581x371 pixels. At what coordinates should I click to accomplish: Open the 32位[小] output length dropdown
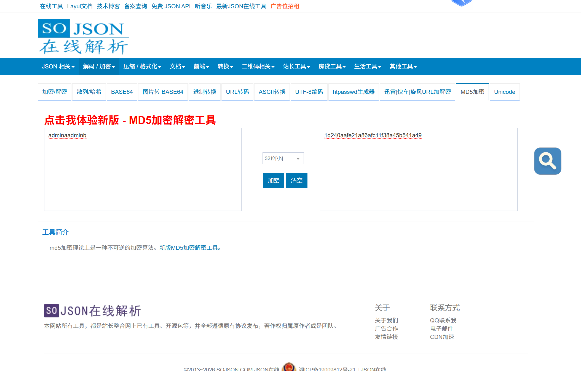(x=283, y=158)
